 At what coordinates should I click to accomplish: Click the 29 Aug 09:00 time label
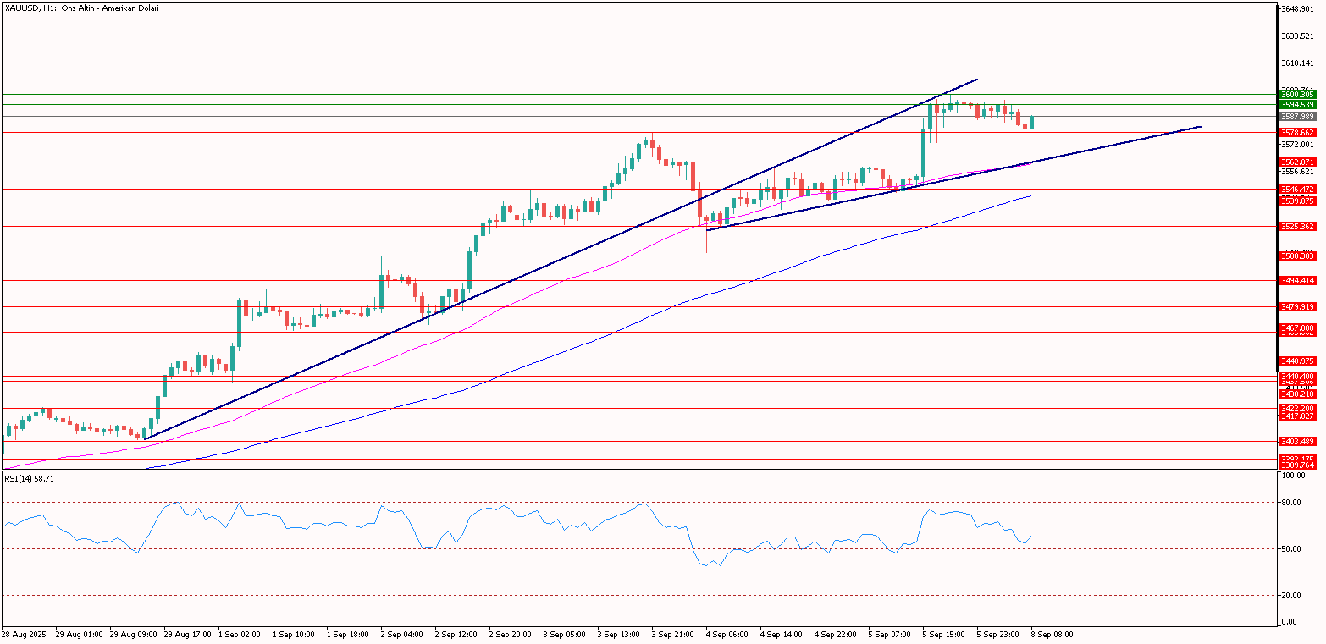tap(133, 634)
